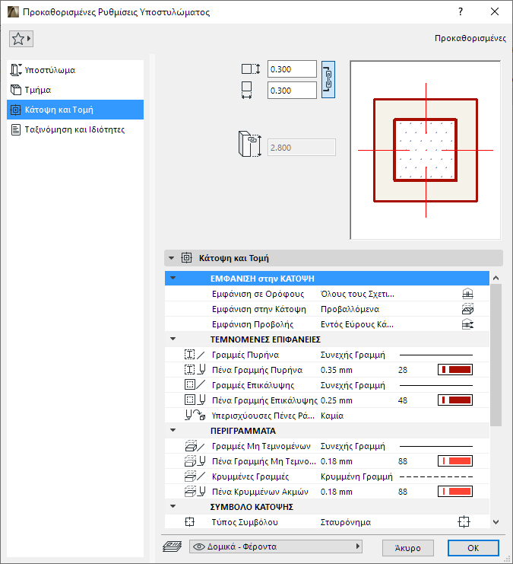513x564 pixels.
Task: Click the Τμήμα segment icon
Action: click(16, 90)
